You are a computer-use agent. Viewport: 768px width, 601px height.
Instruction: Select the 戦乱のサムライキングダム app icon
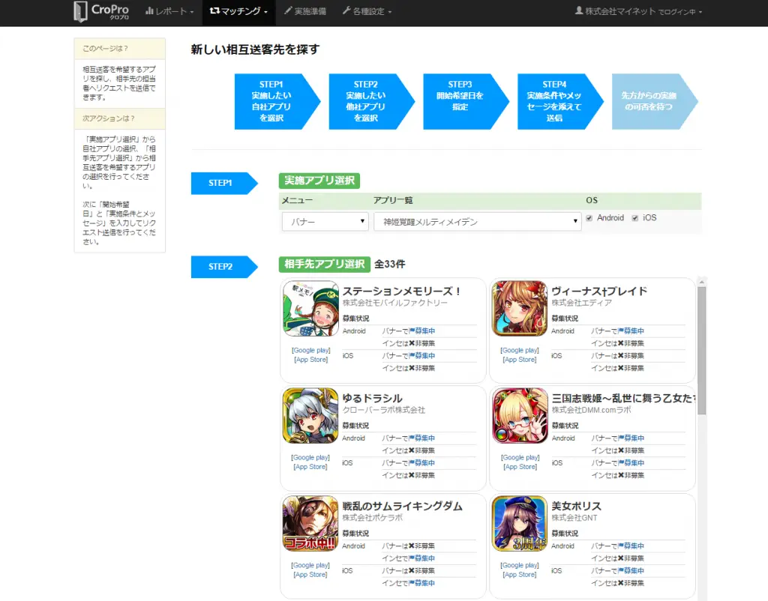[x=311, y=523]
